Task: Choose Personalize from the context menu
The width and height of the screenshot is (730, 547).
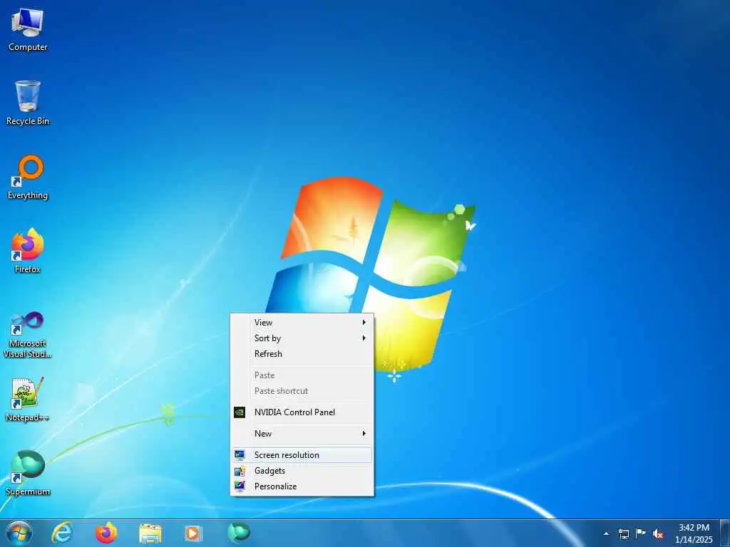Action: coord(302,486)
